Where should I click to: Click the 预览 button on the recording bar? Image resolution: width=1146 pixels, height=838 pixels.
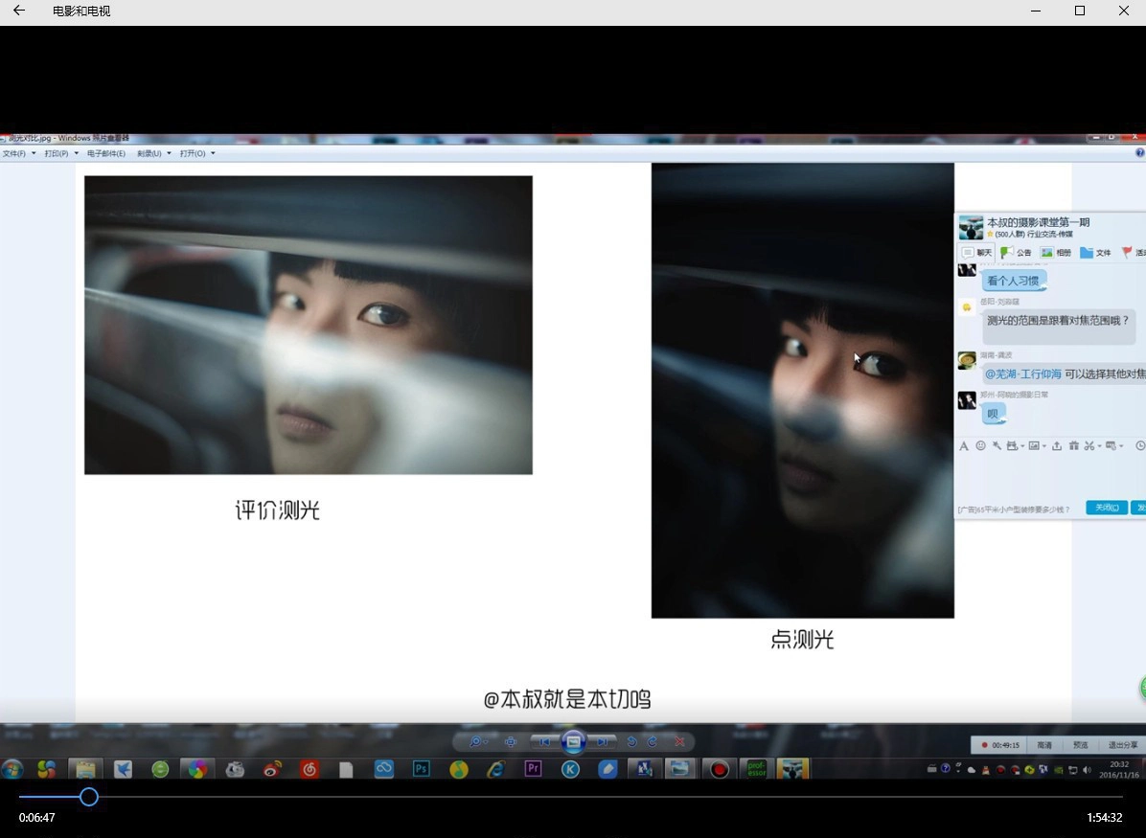pyautogui.click(x=1080, y=745)
